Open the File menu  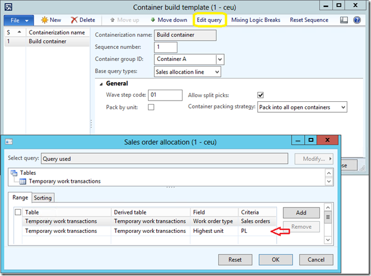point(20,20)
